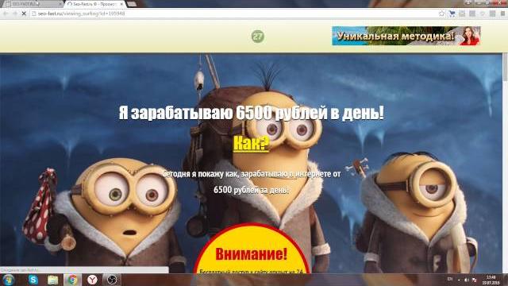The width and height of the screenshot is (508, 286).
Task: Show hidden system tray icons
Action: [459, 280]
